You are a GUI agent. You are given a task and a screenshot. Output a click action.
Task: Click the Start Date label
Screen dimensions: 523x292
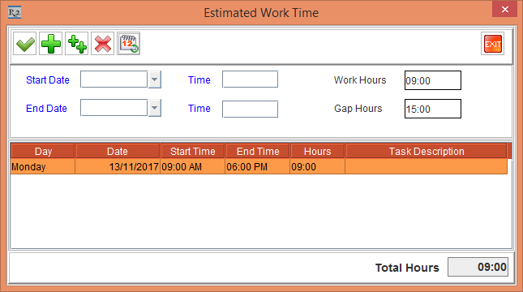pyautogui.click(x=48, y=80)
